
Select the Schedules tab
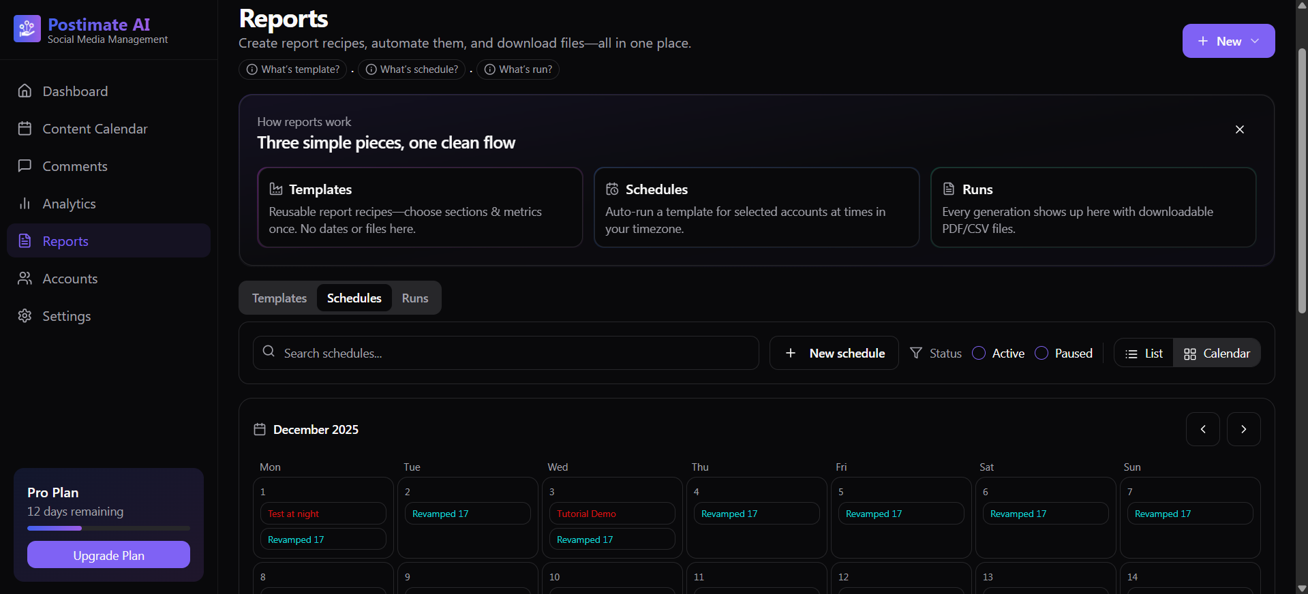[x=354, y=298]
